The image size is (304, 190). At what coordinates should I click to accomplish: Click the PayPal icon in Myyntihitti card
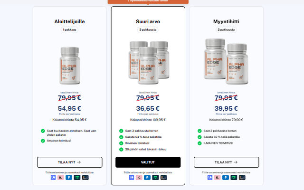[x=226, y=177]
